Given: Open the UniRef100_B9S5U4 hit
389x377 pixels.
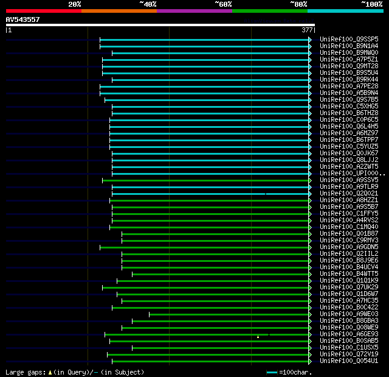Looking at the screenshot, I should pos(349,73).
